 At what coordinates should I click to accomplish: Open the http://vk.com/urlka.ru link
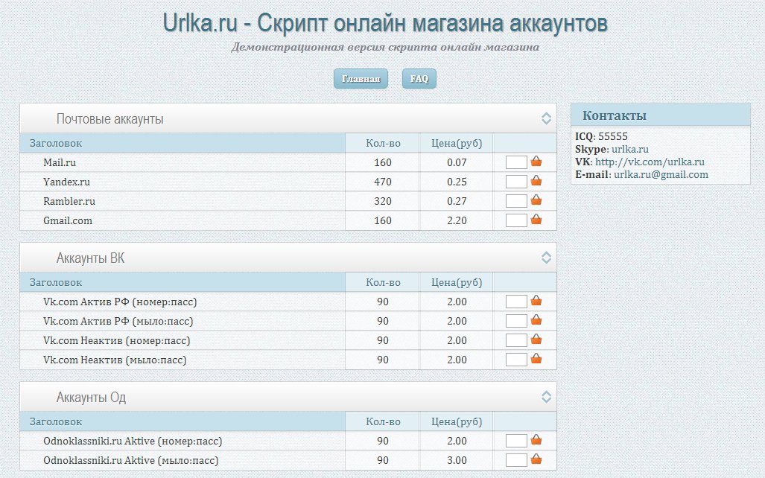pos(650,162)
